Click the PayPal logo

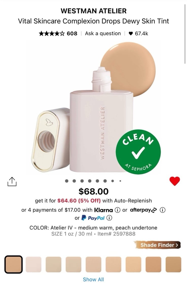pos(93,218)
